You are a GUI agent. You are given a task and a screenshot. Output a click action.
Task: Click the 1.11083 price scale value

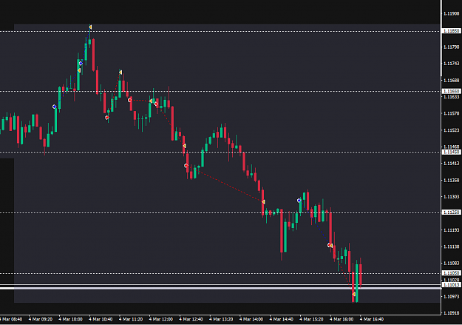point(452,263)
